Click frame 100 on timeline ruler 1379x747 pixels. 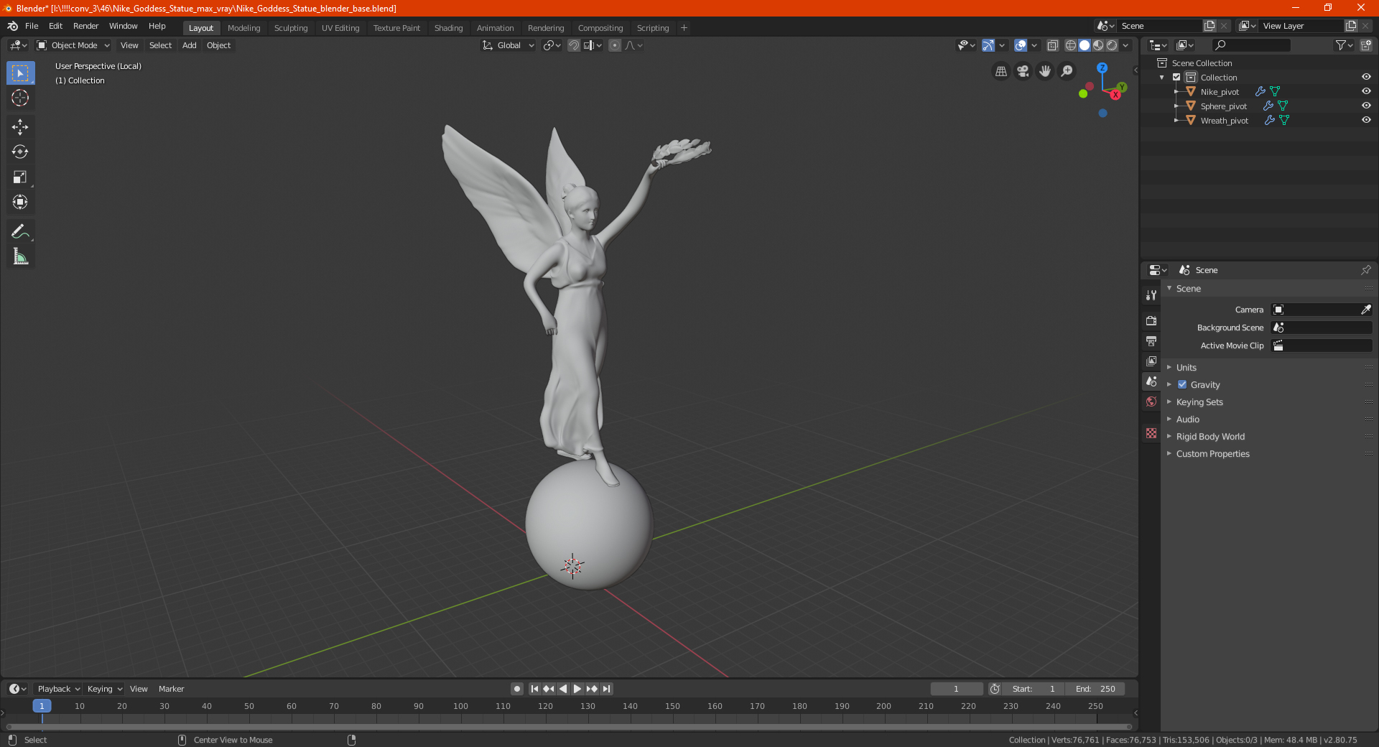[460, 707]
